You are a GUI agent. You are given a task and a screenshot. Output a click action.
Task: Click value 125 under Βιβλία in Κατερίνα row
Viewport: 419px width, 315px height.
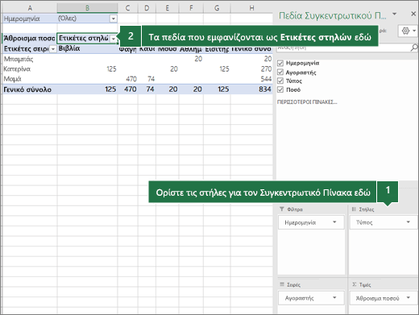coord(111,69)
